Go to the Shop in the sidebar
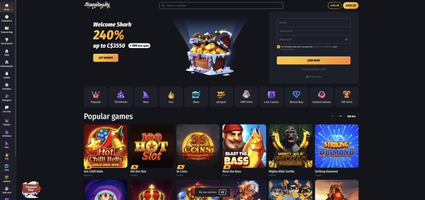Viewport: 425px width, 200px height. pos(7,52)
